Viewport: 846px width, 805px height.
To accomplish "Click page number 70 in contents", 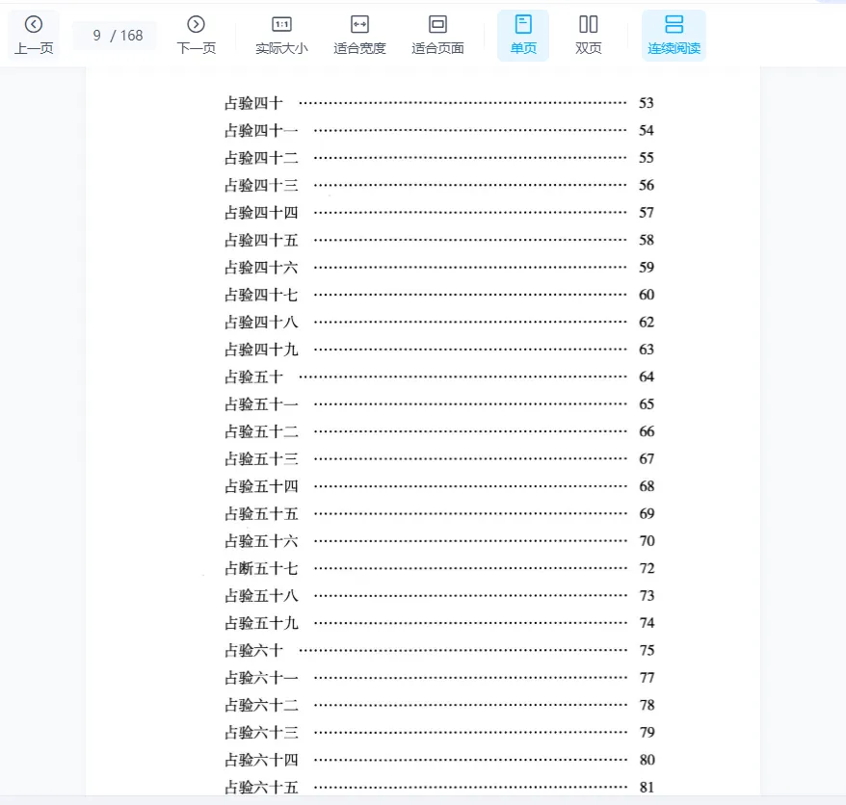I will click(647, 541).
